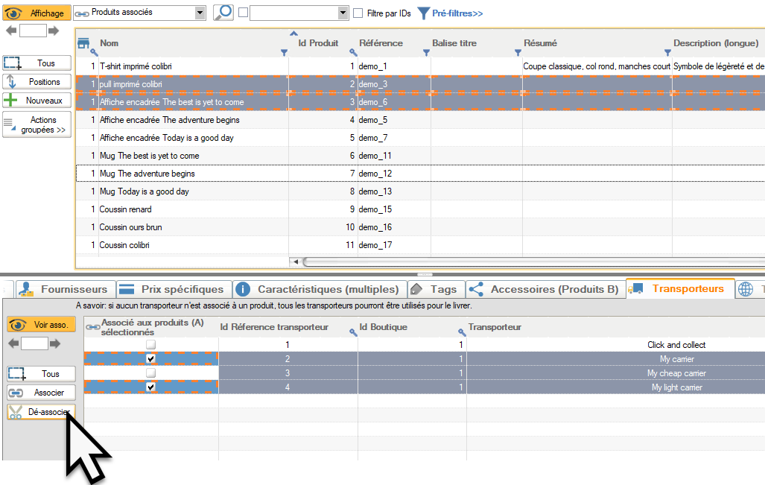The image size is (765, 485).
Task: Click the magnifying glass search icon
Action: click(x=223, y=13)
